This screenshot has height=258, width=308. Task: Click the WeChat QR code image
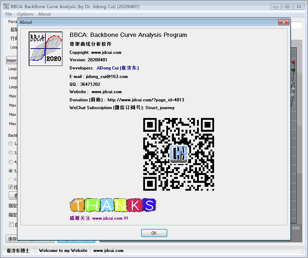click(179, 154)
